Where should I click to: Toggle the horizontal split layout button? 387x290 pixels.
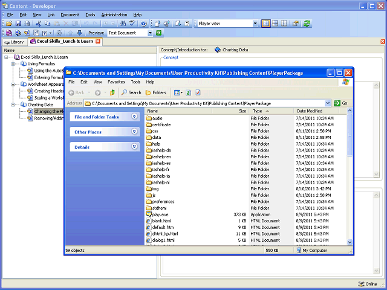275,24
